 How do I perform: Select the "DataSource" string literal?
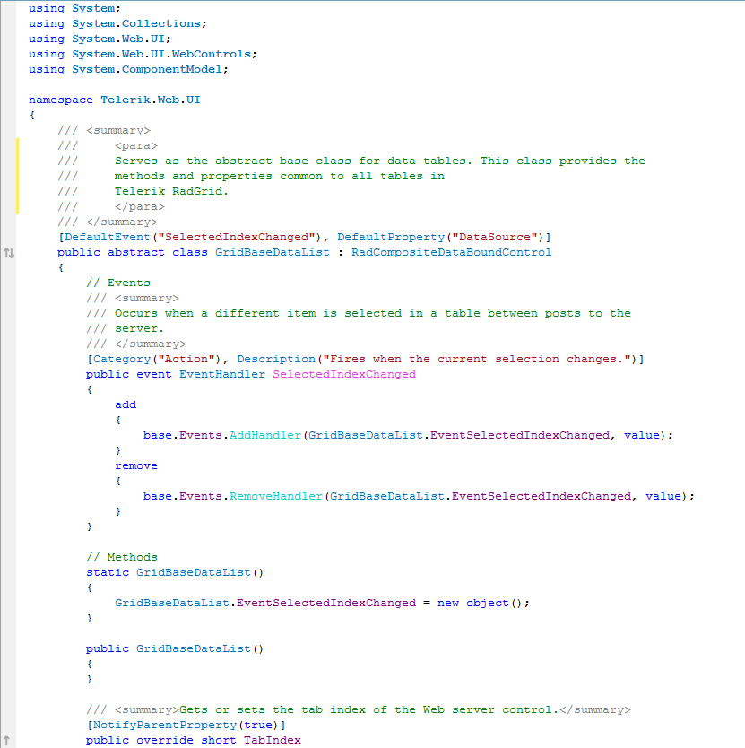point(495,238)
